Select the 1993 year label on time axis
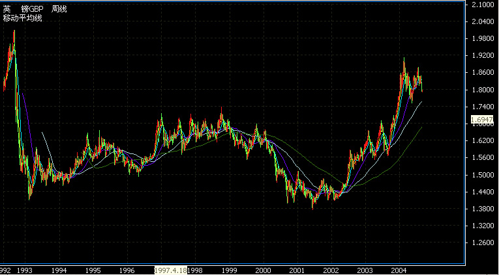 pos(25,270)
